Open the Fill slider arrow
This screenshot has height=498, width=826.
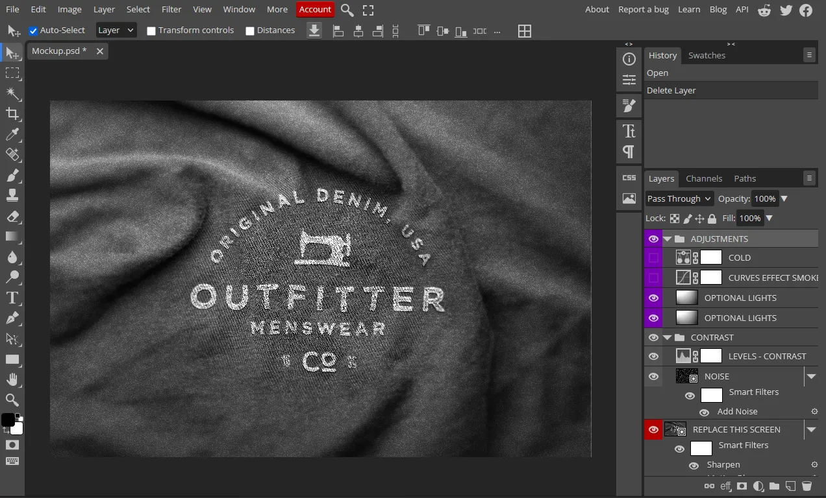769,218
